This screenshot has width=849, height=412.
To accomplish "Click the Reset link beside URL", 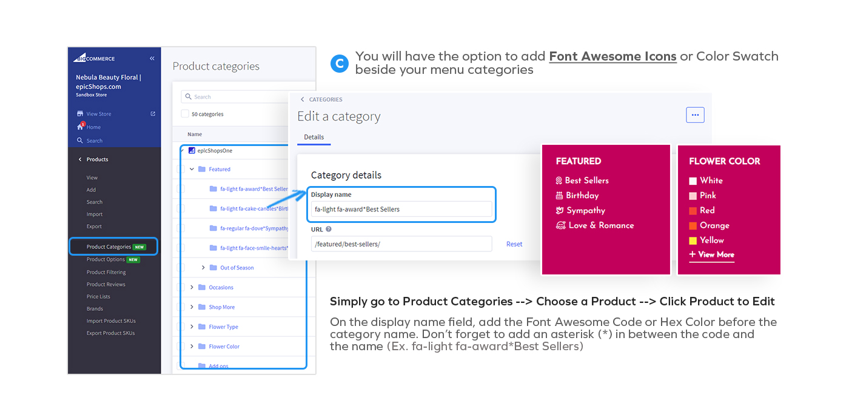I will point(514,244).
